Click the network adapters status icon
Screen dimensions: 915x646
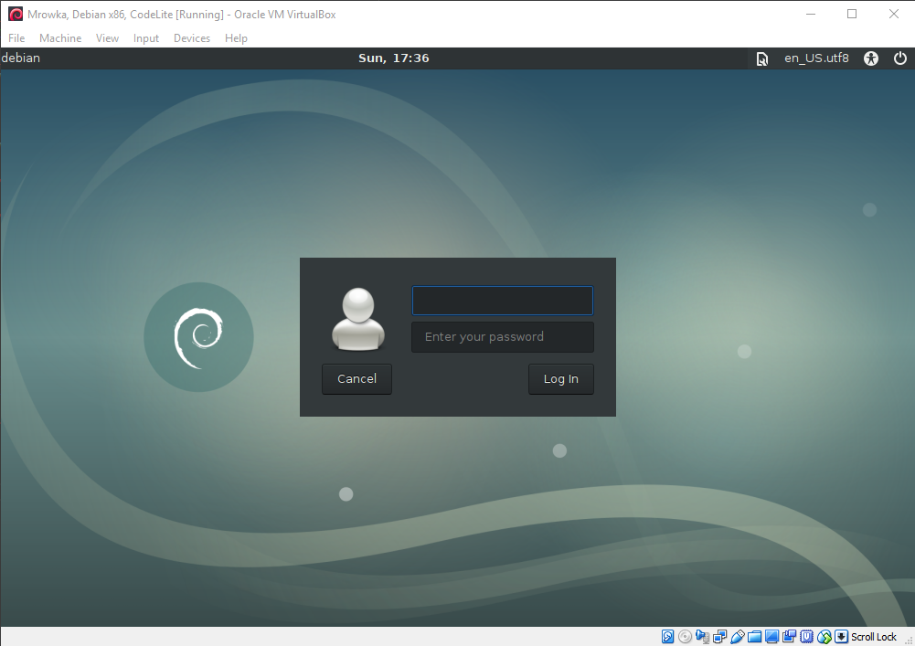(720, 637)
